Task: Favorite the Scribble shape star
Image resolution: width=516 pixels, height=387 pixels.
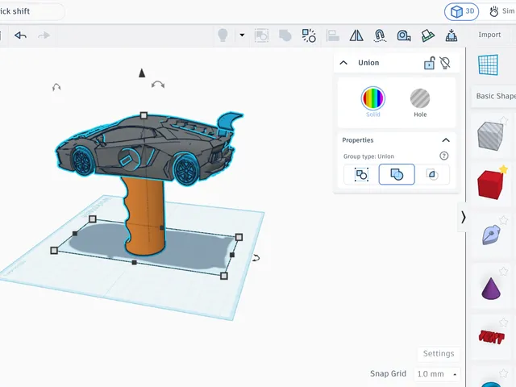Action: pyautogui.click(x=503, y=220)
